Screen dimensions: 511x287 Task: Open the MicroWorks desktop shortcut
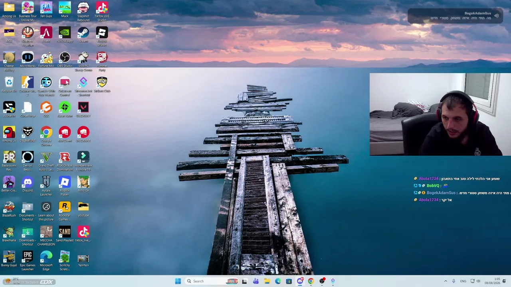[x=28, y=60]
